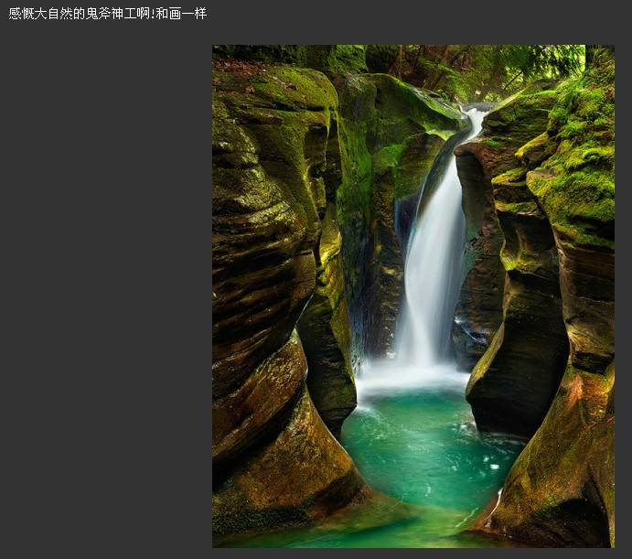Click the caption text "感慨大自然的鬼斧神工啊!和画一样"
632x559 pixels.
click(x=108, y=14)
